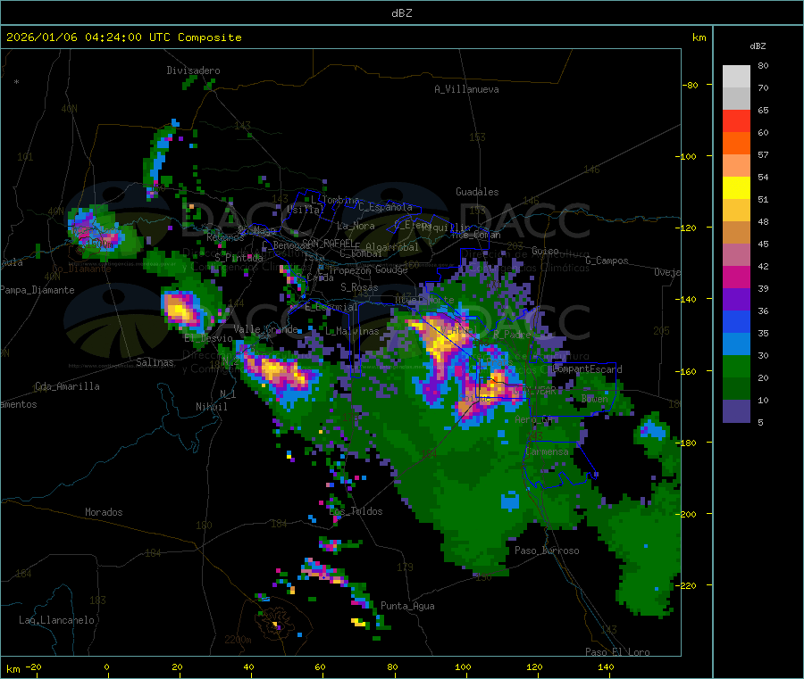Click the L_Malvinas label
Image resolution: width=804 pixels, height=679 pixels.
pyautogui.click(x=352, y=331)
